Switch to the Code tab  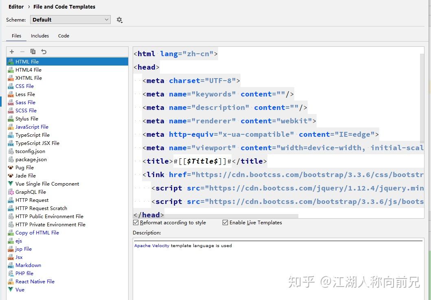63,36
